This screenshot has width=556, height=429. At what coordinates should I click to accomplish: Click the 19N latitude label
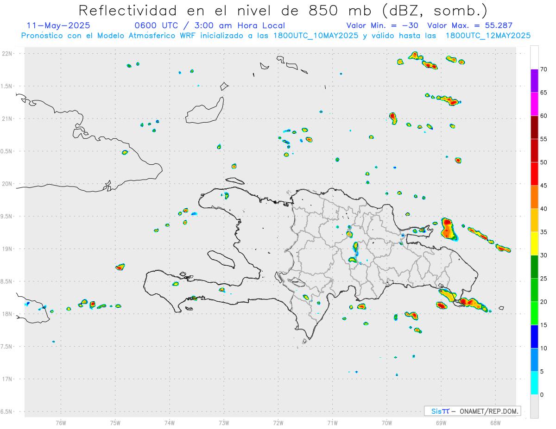pos(8,249)
